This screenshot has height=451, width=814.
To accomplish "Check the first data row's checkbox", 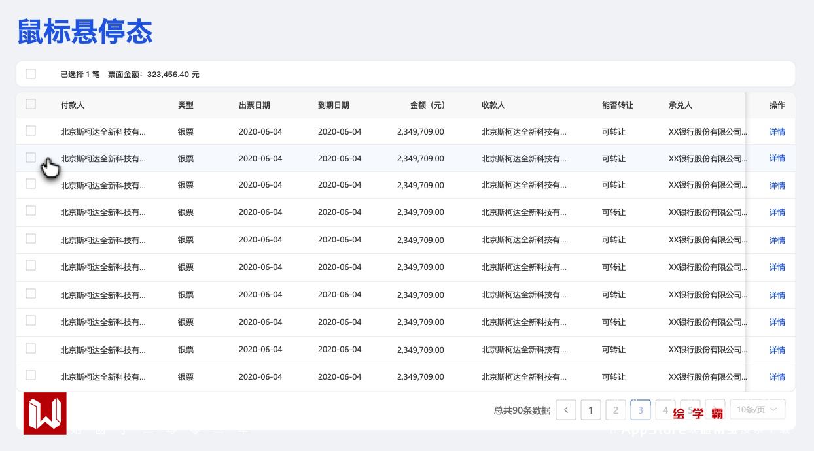I will click(31, 131).
